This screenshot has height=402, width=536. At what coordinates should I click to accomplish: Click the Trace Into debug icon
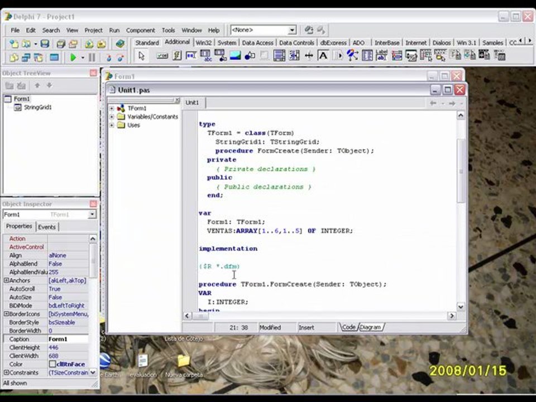pos(109,58)
